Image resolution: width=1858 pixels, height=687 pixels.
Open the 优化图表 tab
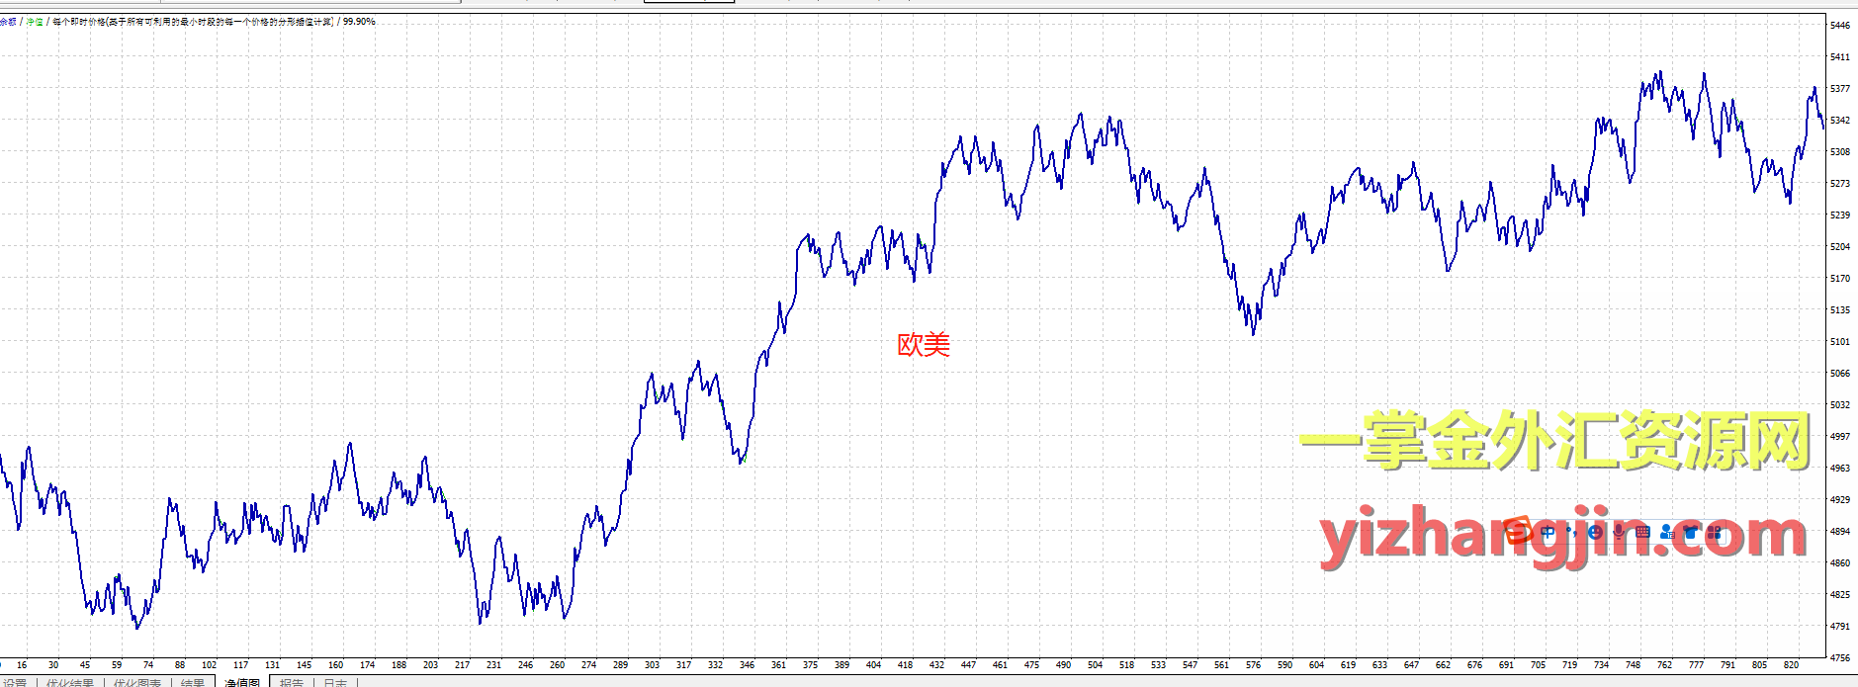[x=137, y=682]
